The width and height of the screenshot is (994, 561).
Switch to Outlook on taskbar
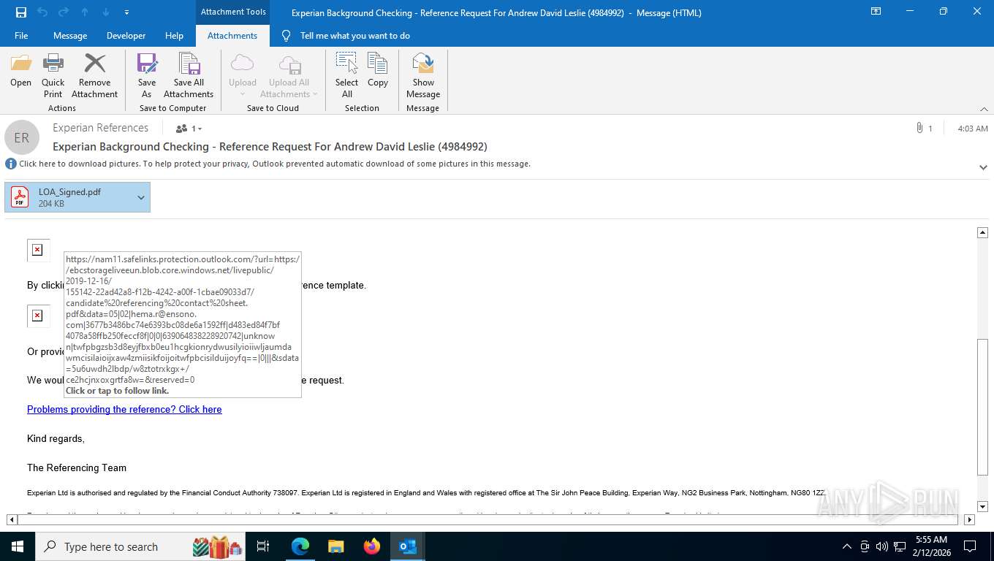(x=408, y=546)
